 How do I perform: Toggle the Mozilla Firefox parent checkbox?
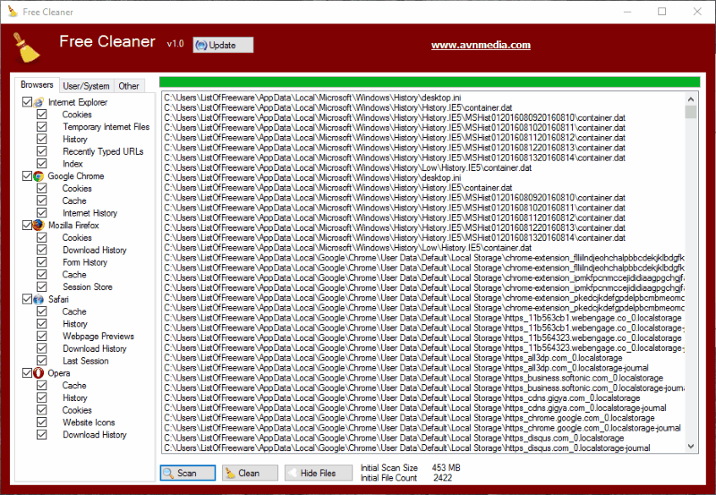pyautogui.click(x=27, y=226)
